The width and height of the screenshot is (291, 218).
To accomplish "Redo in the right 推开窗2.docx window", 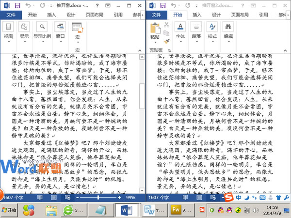I will (188, 5).
